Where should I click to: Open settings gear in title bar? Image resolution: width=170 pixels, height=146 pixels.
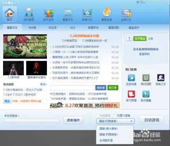138,2
